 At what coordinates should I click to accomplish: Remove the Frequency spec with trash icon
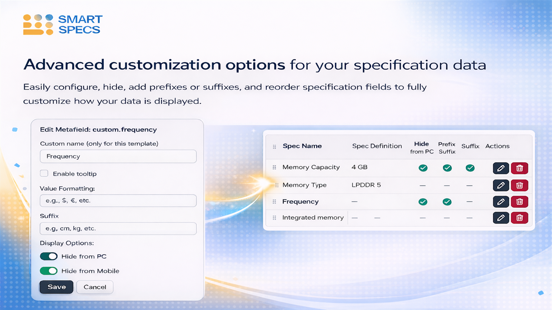pos(519,201)
